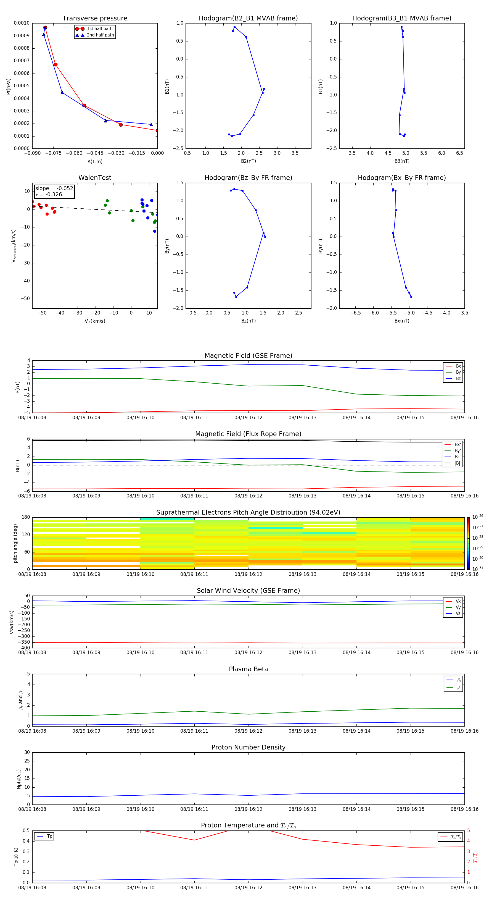Click the 'Vz' legend entry
This screenshot has height=912, width=497.
coord(453,613)
